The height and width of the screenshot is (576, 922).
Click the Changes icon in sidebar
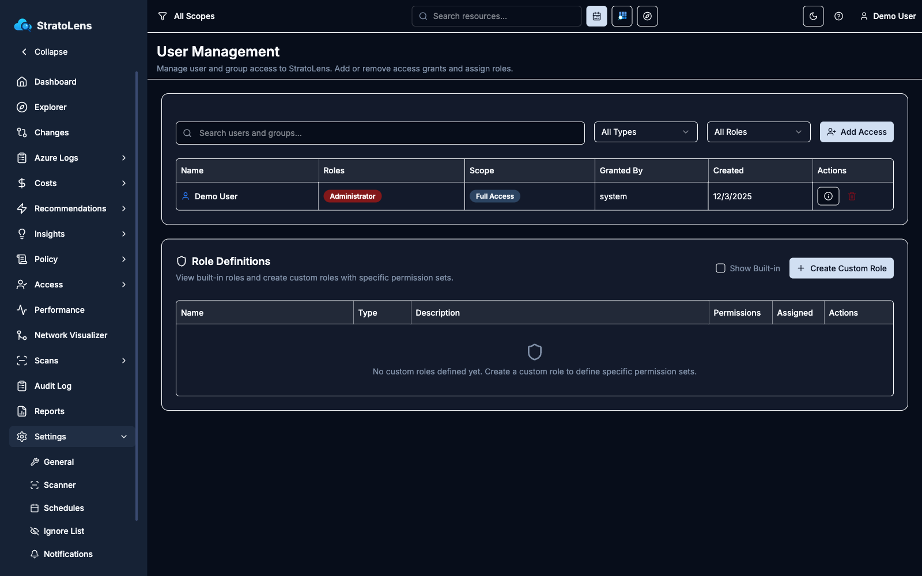[x=22, y=132]
